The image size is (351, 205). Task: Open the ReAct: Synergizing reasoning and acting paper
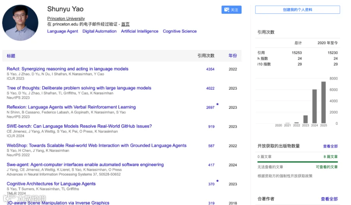pyautogui.click(x=67, y=69)
